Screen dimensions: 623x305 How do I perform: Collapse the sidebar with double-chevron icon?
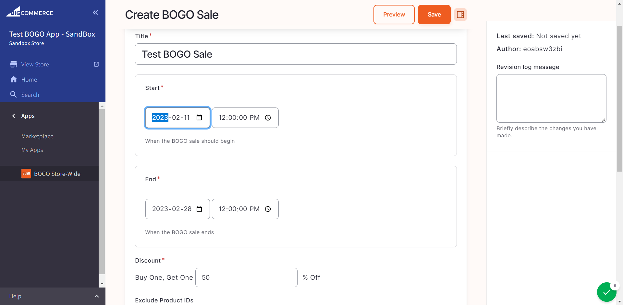(95, 13)
